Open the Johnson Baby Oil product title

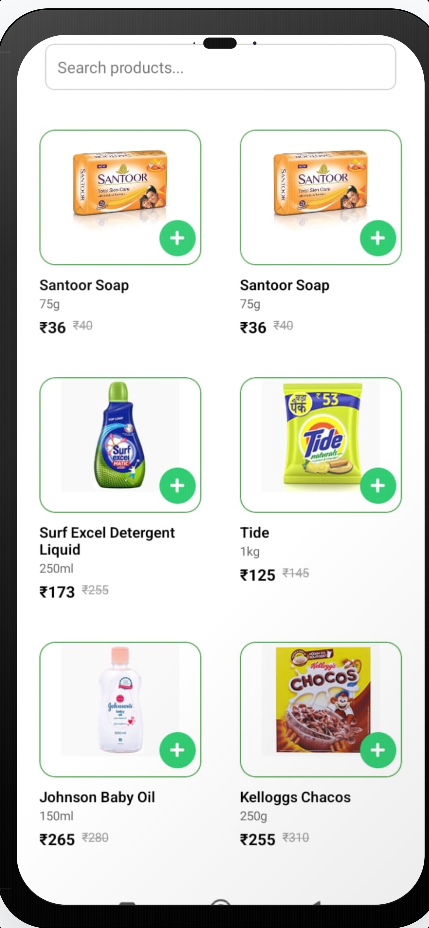[97, 797]
